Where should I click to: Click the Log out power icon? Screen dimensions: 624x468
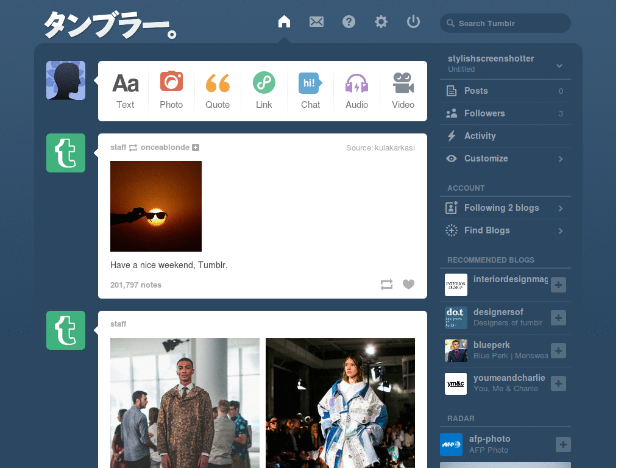413,21
